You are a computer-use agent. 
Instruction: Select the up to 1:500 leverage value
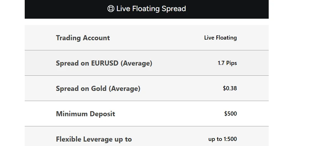(x=222, y=139)
